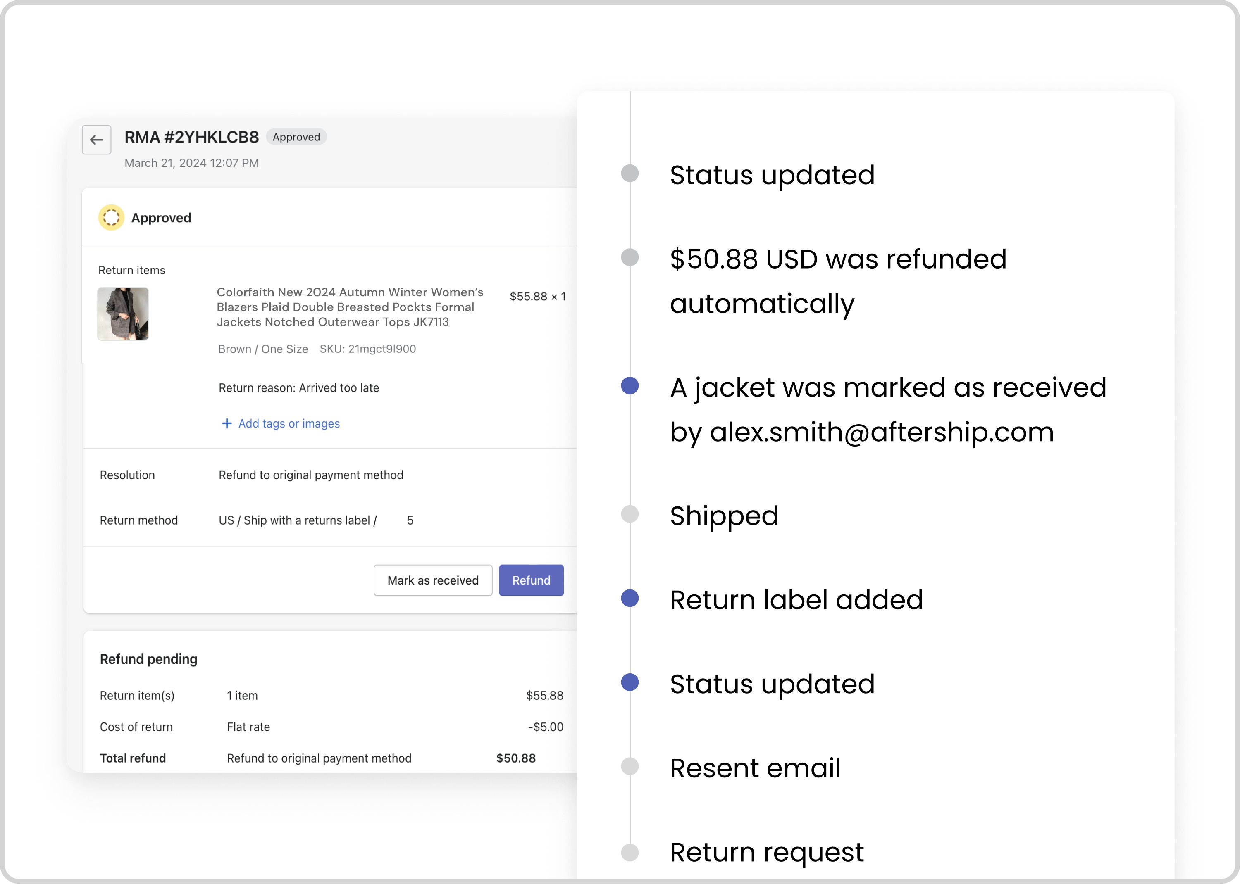Click the plus icon beside Add tags
The height and width of the screenshot is (884, 1240).
point(227,423)
